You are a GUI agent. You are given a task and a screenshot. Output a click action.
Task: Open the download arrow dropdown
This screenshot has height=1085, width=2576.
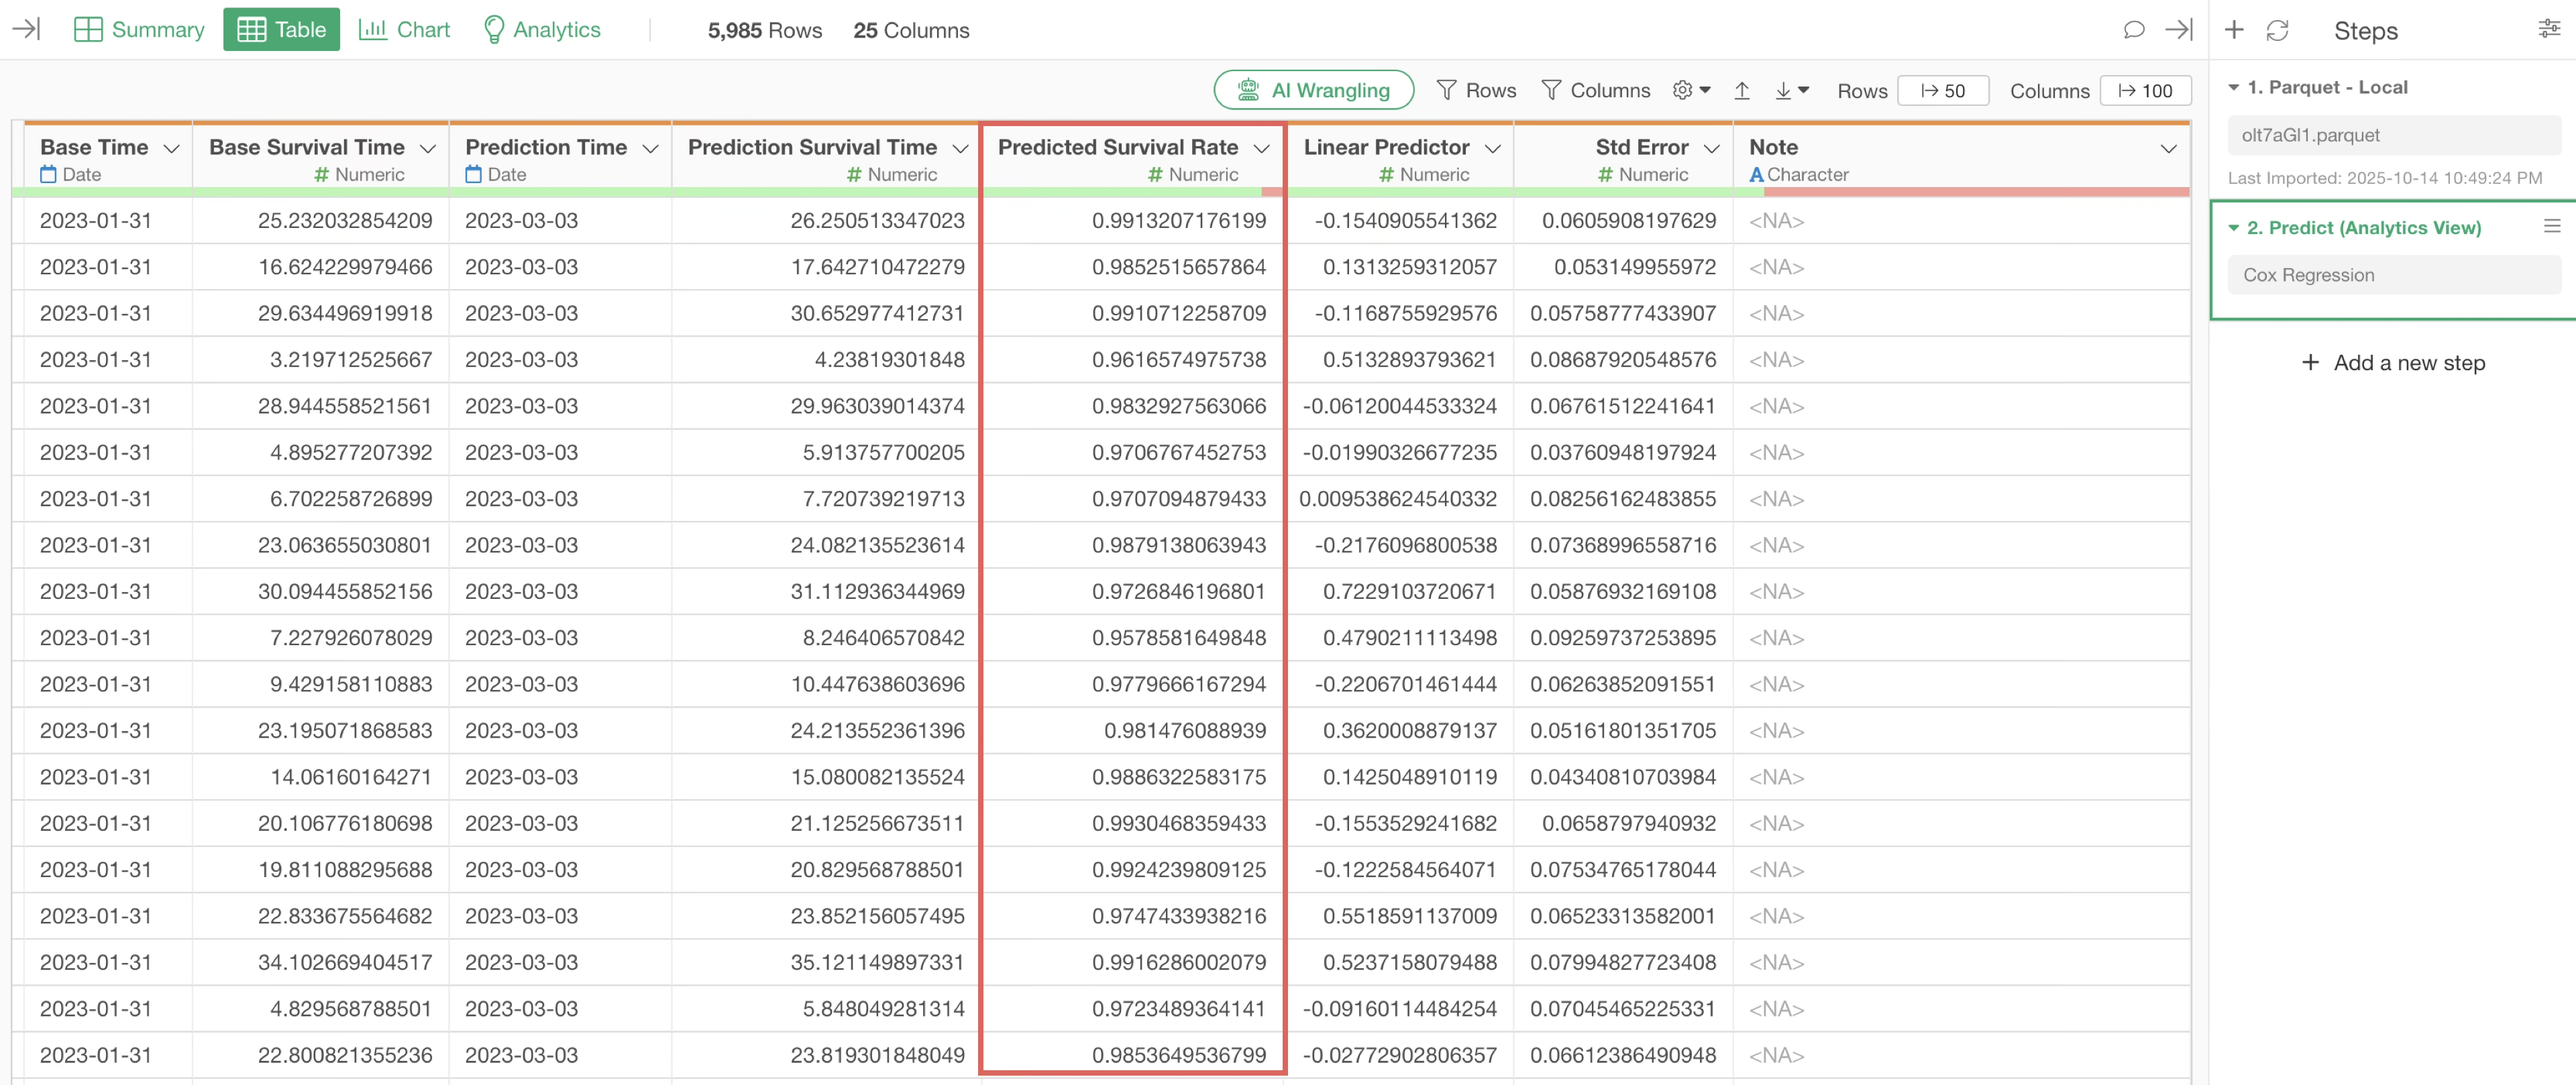point(1791,91)
